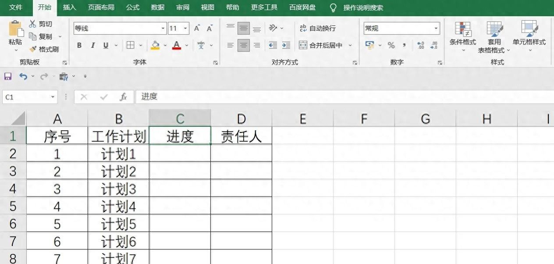Undo the last action

(x=23, y=76)
